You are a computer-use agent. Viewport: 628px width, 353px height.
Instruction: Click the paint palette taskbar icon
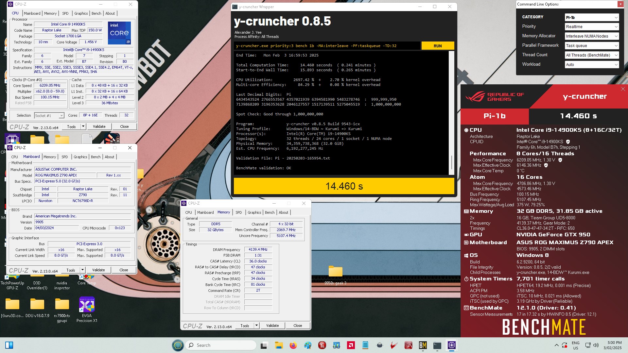(x=308, y=345)
